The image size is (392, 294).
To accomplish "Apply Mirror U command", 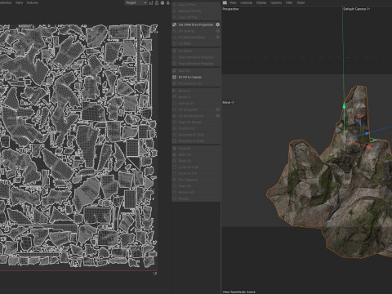I will (x=196, y=91).
